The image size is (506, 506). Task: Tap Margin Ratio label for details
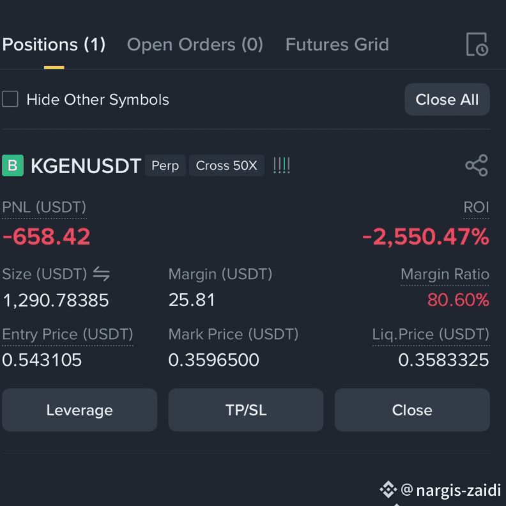tap(445, 274)
